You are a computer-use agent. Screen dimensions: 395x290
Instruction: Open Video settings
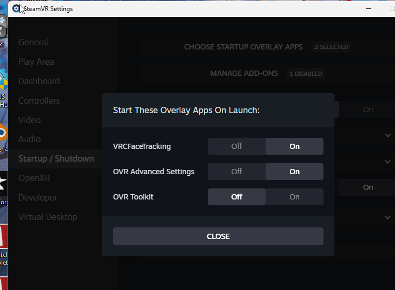[29, 120]
